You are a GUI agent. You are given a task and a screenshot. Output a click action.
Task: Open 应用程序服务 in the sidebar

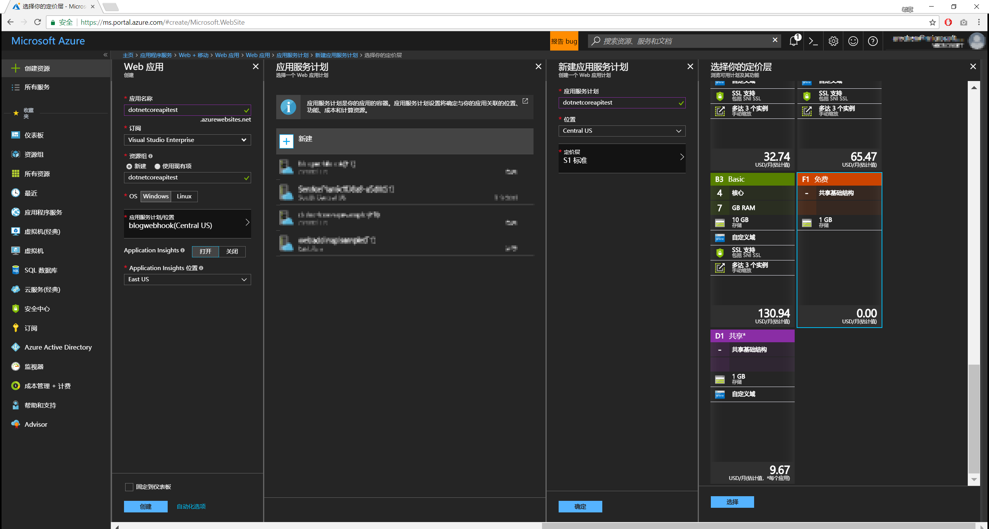pyautogui.click(x=43, y=212)
